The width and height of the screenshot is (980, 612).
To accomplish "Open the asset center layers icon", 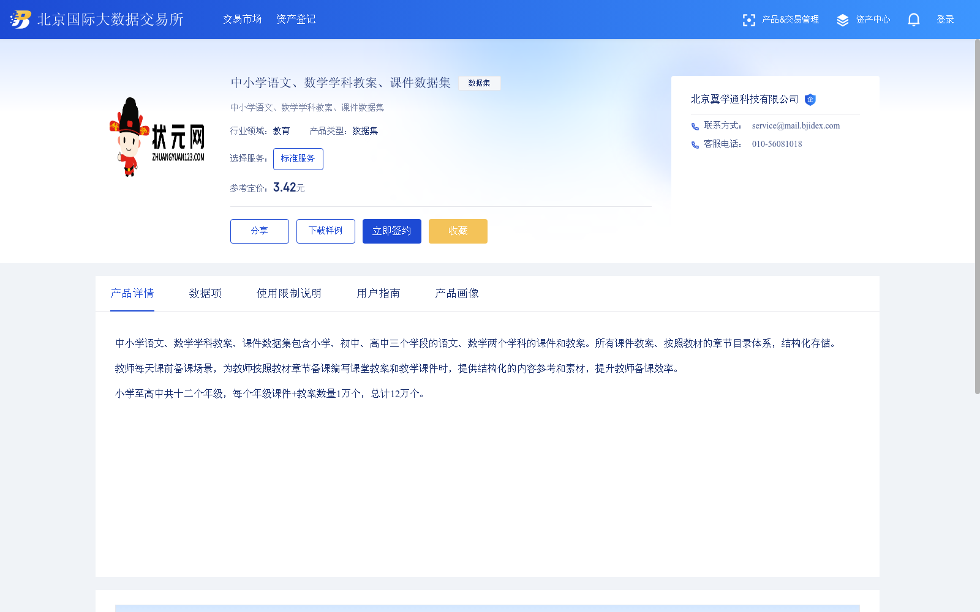I will point(843,20).
